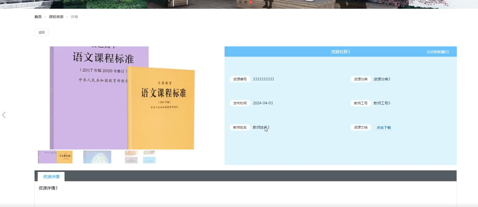Image resolution: width=478 pixels, height=207 pixels.
Task: Click the 资源名称3 title header
Action: coord(340,52)
